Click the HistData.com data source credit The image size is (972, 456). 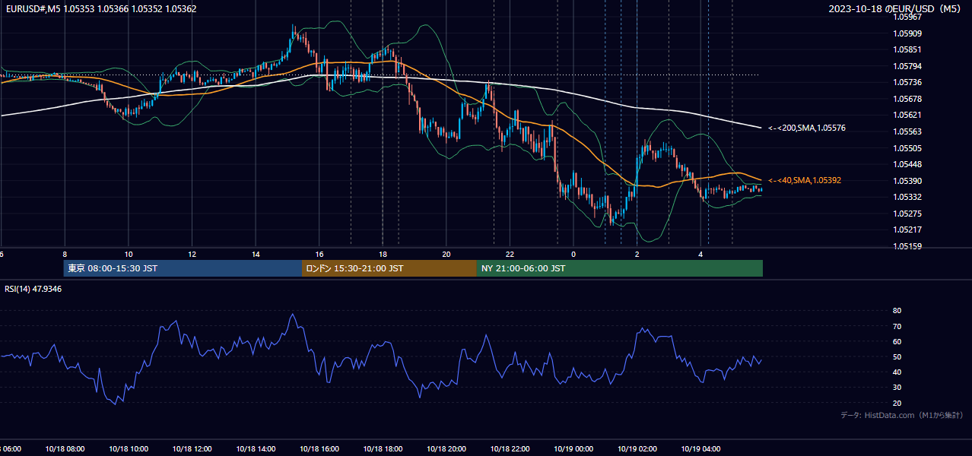[901, 415]
